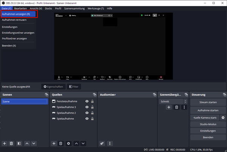The height and width of the screenshot is (152, 227).
Task: Click the Aufnahme starten button
Action: [208, 110]
